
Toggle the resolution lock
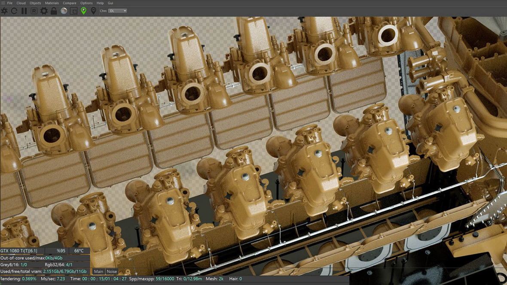pos(54,11)
